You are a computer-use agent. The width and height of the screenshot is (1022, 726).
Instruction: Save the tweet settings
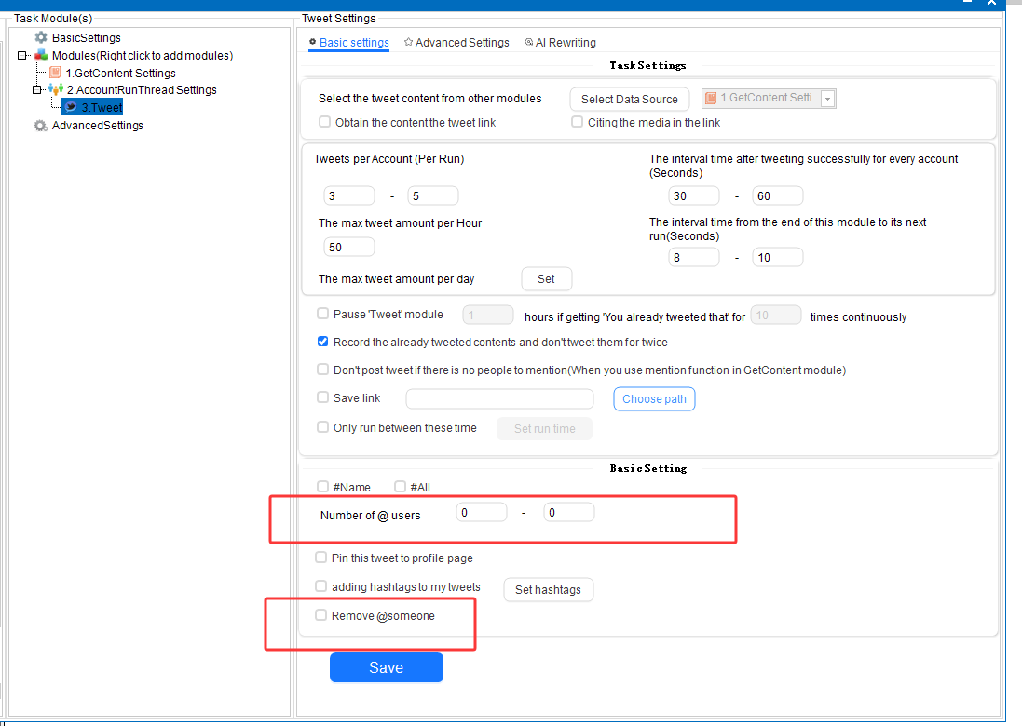[x=387, y=667]
